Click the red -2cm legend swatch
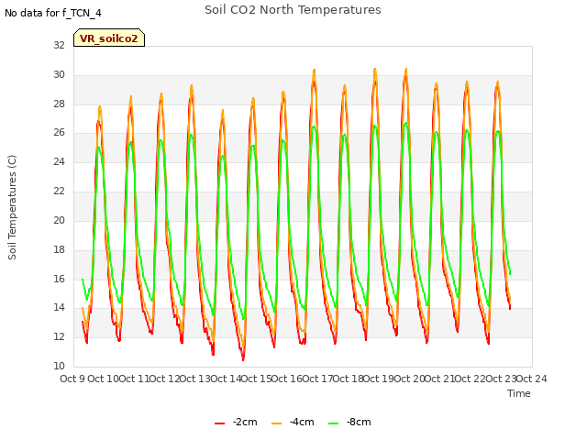 point(220,423)
